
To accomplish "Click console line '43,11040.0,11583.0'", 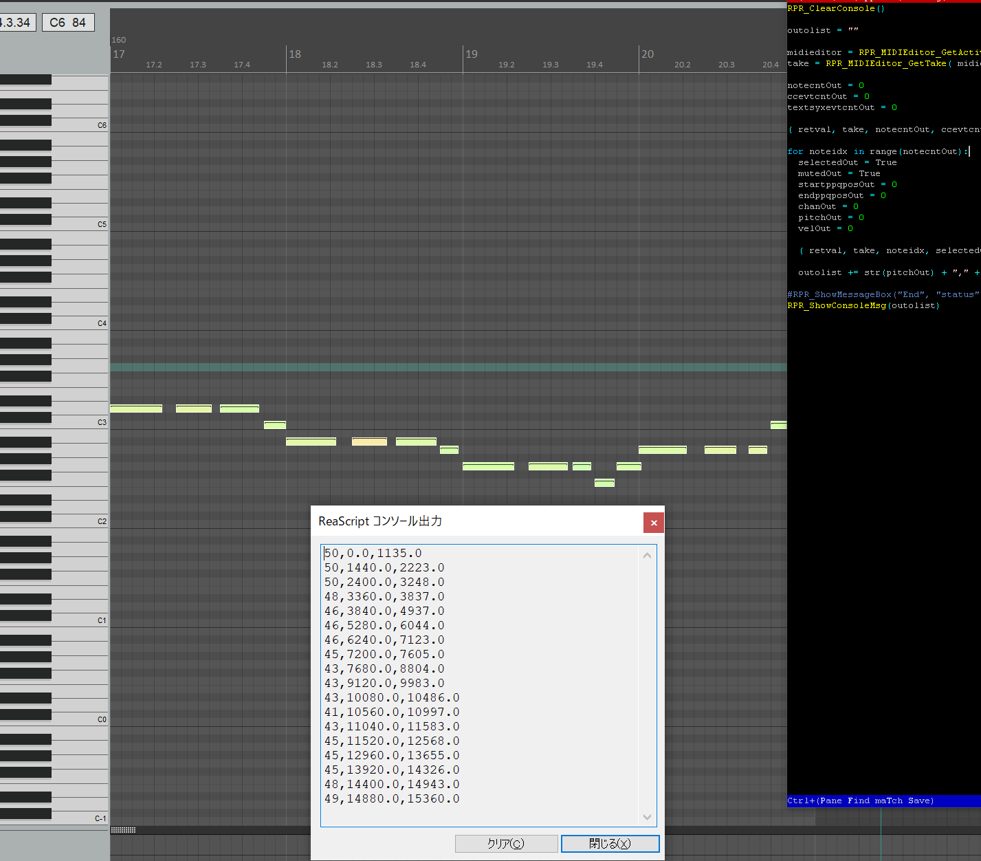I will (x=392, y=726).
